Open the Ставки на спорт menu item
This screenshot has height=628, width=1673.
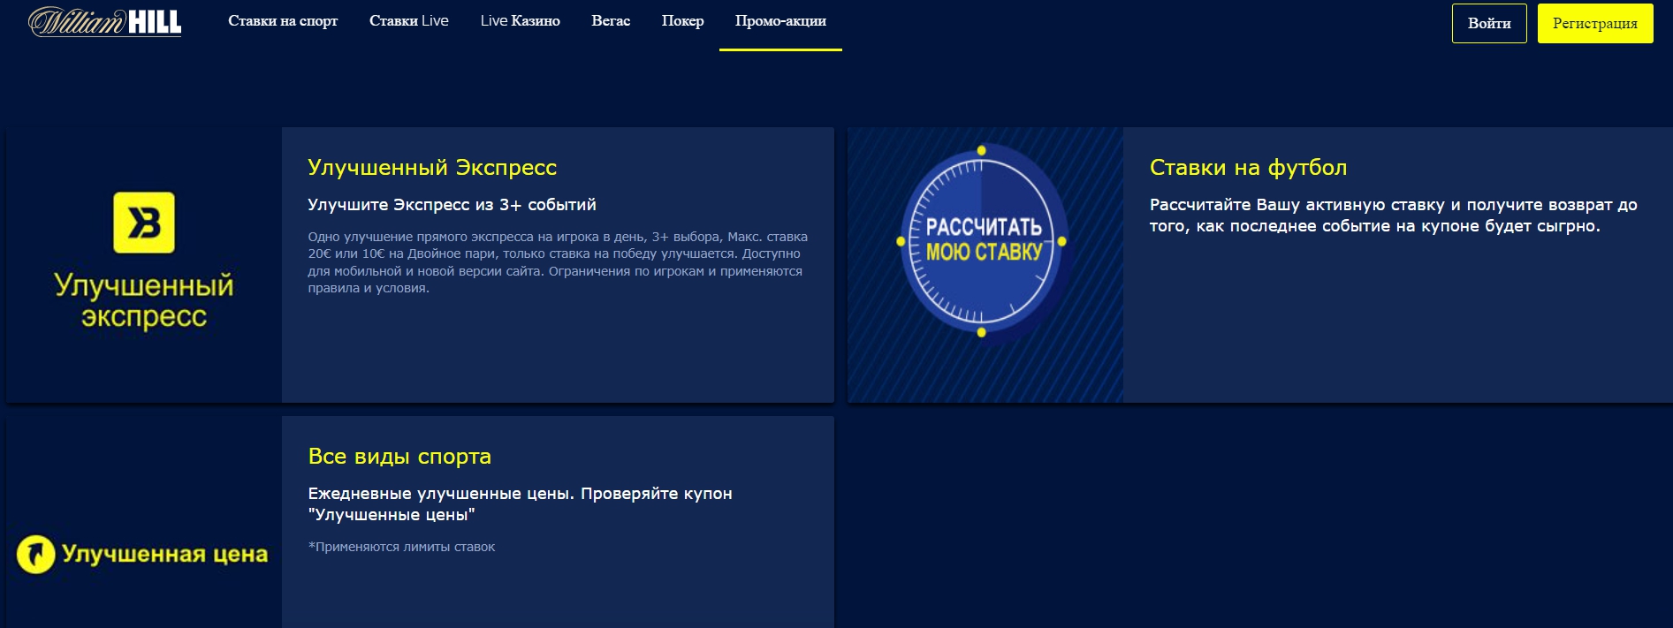(283, 21)
